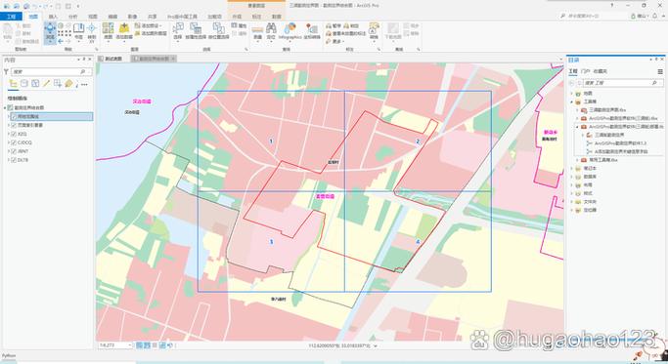The width and height of the screenshot is (668, 364).
Task: Open the Analysis (分析) ribbon tab
Action: [x=72, y=17]
